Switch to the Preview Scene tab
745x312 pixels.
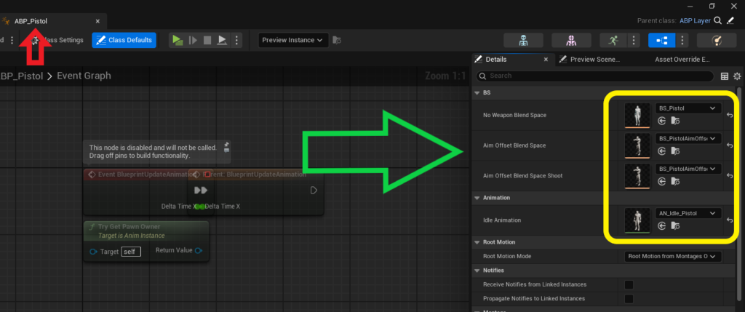pos(594,60)
